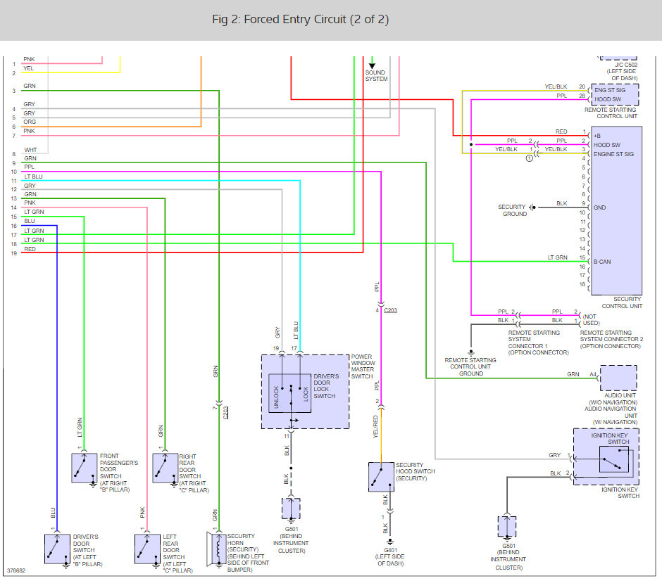Click the +B pin label
This screenshot has height=588, width=662.
coord(597,136)
